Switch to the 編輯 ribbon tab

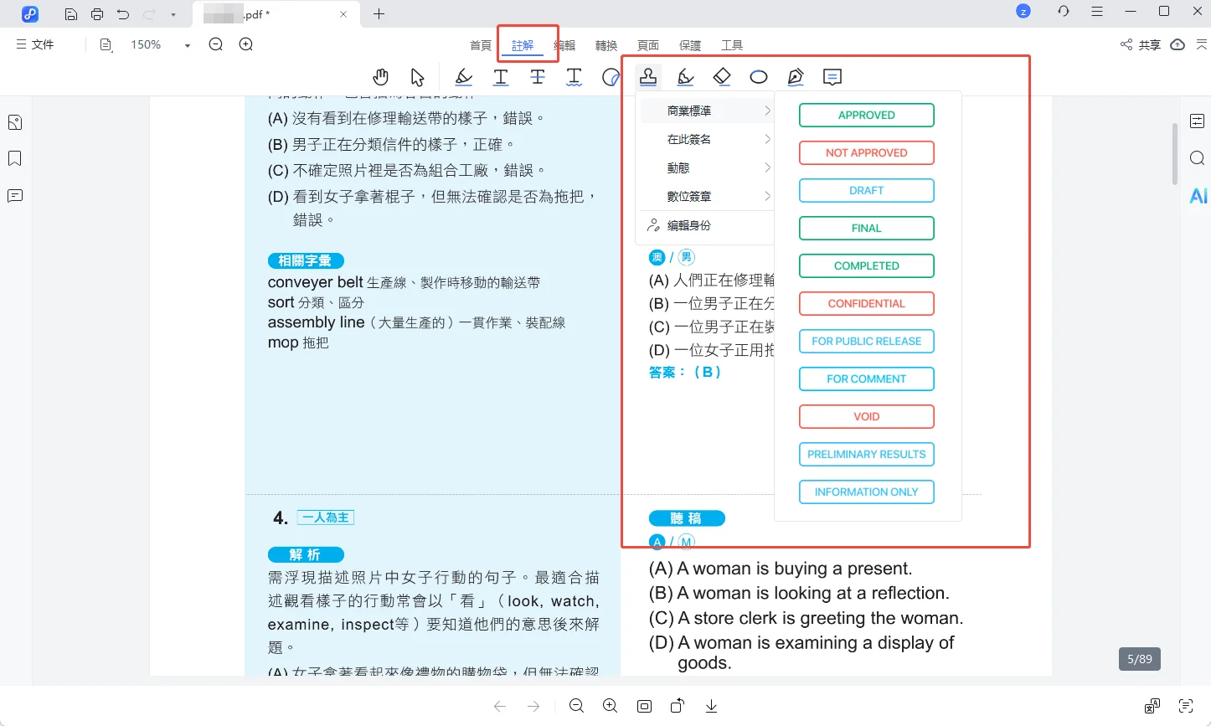coord(565,44)
